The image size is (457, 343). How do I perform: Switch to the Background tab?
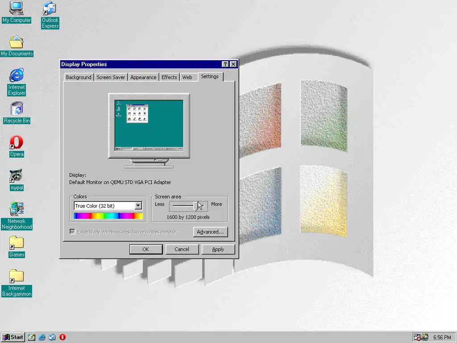[79, 77]
